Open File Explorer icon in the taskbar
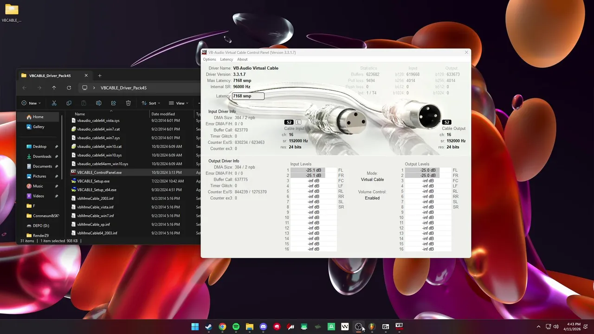Screen dimensions: 594x334 pos(249,327)
